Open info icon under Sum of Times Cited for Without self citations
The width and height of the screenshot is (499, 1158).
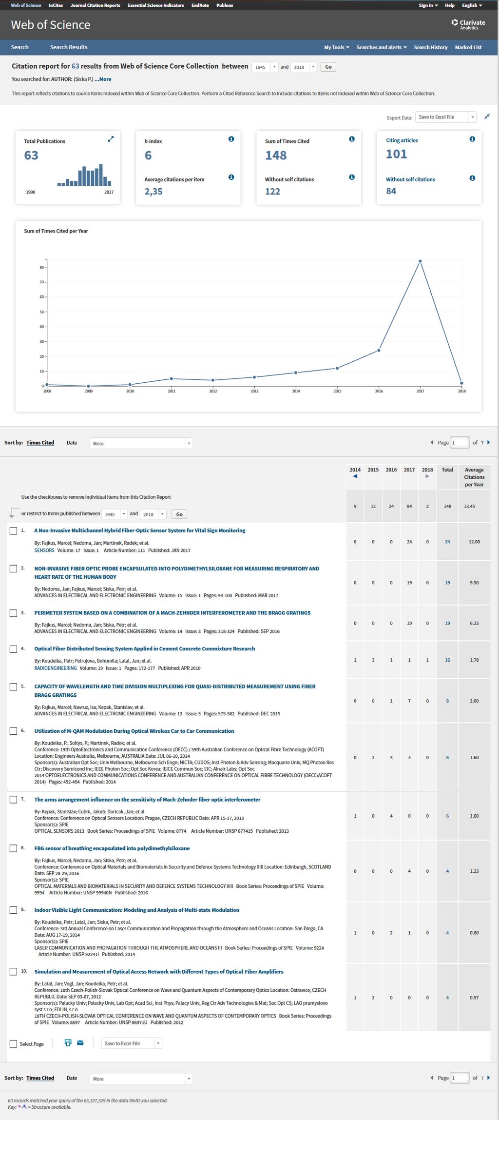[x=351, y=177]
